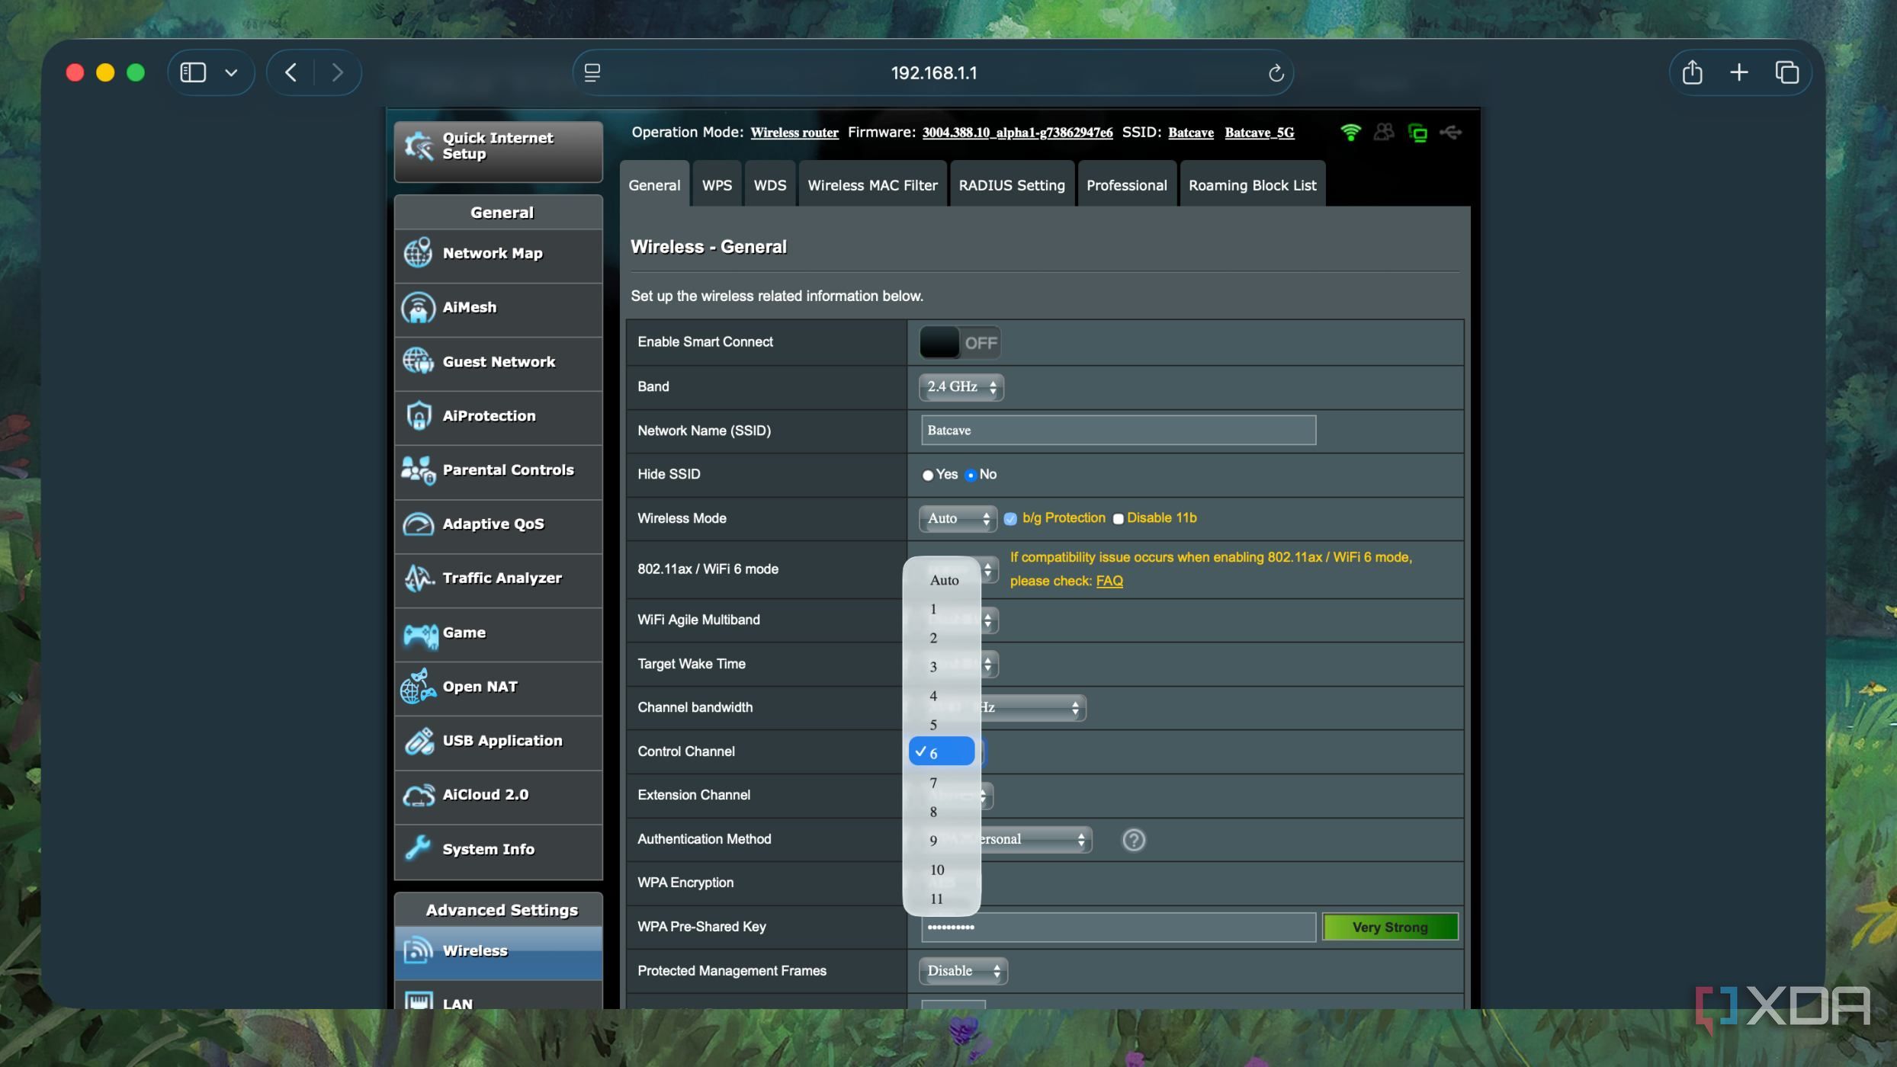This screenshot has height=1067, width=1897.
Task: Open the Wireless MAC Filter tab
Action: [872, 185]
